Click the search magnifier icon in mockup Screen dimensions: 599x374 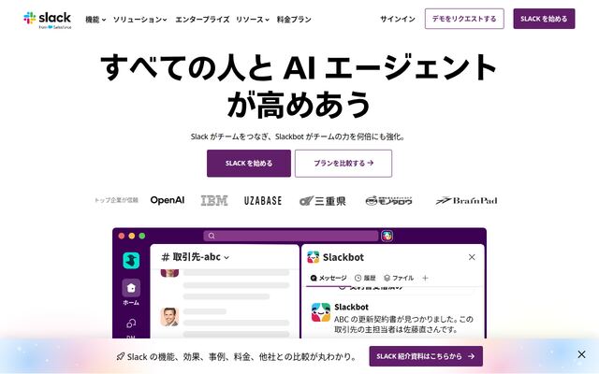(212, 236)
